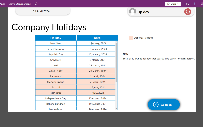Click the scrollbar up arrow in holiday table
203x127 pixels.
coord(116,42)
